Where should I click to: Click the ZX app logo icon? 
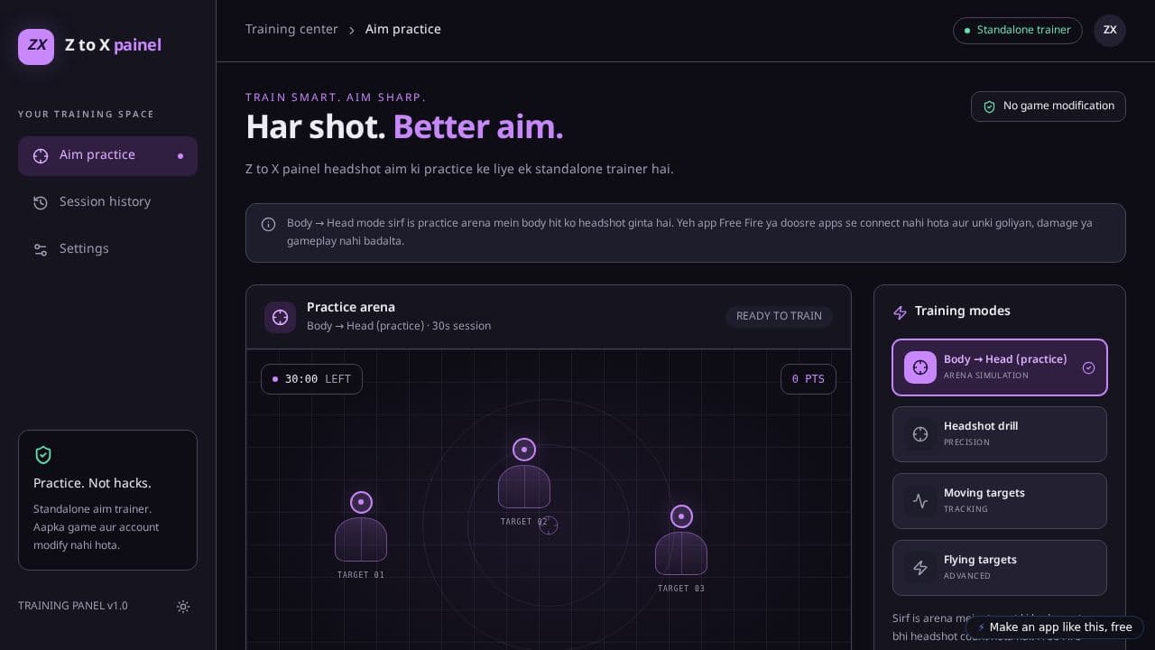[36, 47]
